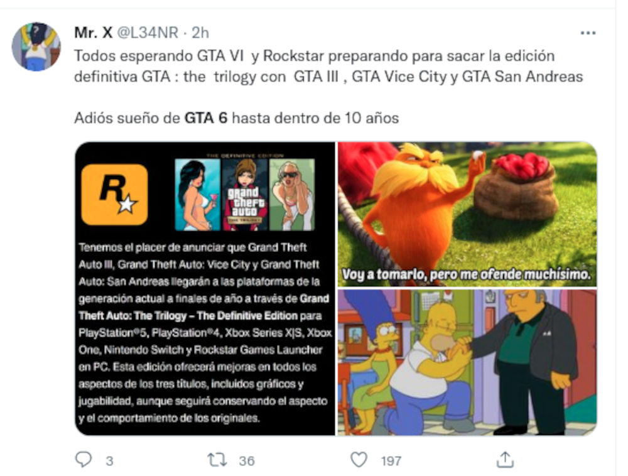Click the Mr. X display name

[94, 33]
